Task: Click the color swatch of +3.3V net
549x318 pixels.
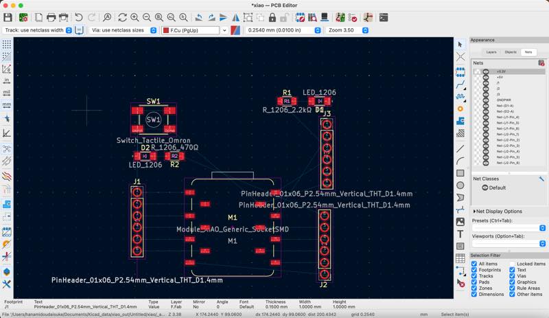Action: [x=477, y=71]
